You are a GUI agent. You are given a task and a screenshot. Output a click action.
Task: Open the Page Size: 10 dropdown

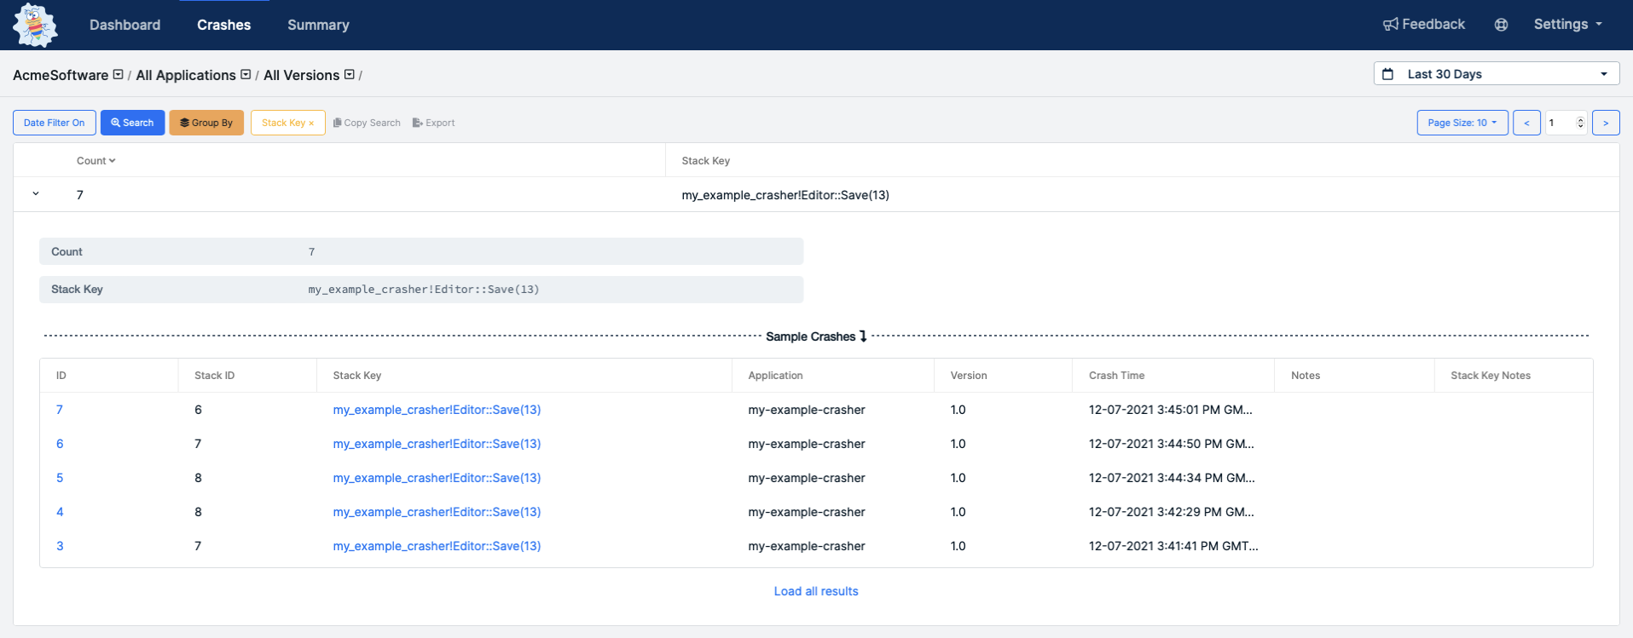click(x=1462, y=123)
